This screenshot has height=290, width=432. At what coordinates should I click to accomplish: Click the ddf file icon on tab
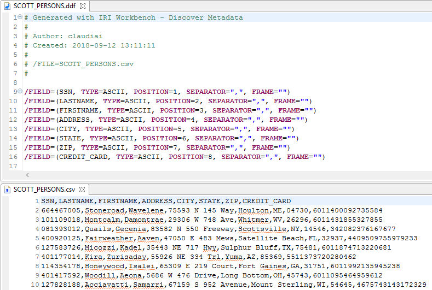click(7, 6)
